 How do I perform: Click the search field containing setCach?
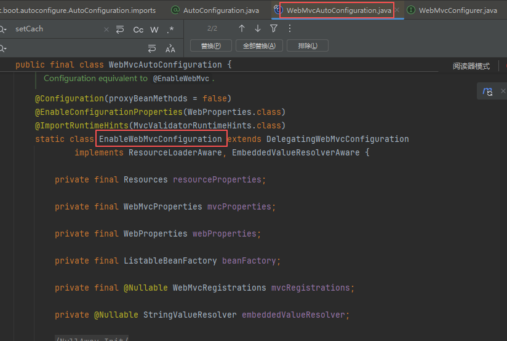58,29
